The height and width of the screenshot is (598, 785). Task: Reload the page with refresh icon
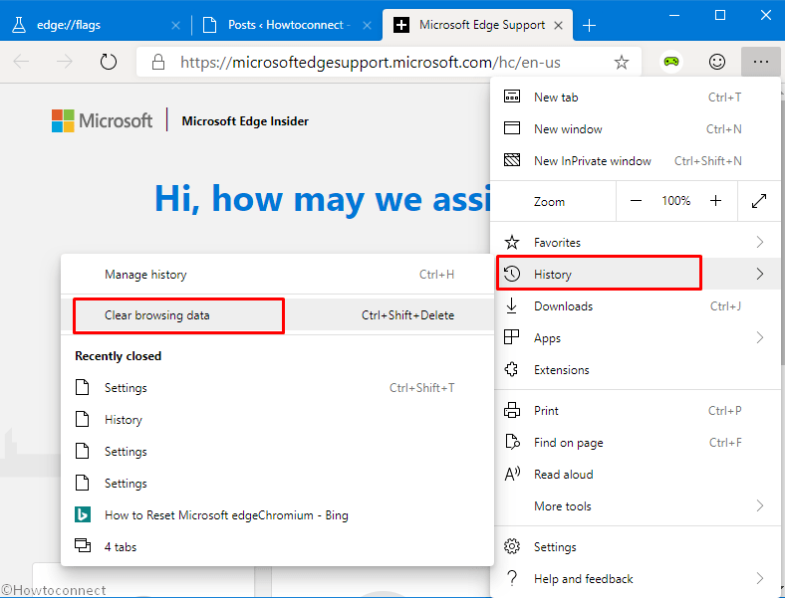(x=109, y=62)
